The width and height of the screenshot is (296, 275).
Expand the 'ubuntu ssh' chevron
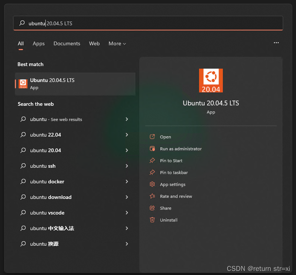[x=127, y=166]
